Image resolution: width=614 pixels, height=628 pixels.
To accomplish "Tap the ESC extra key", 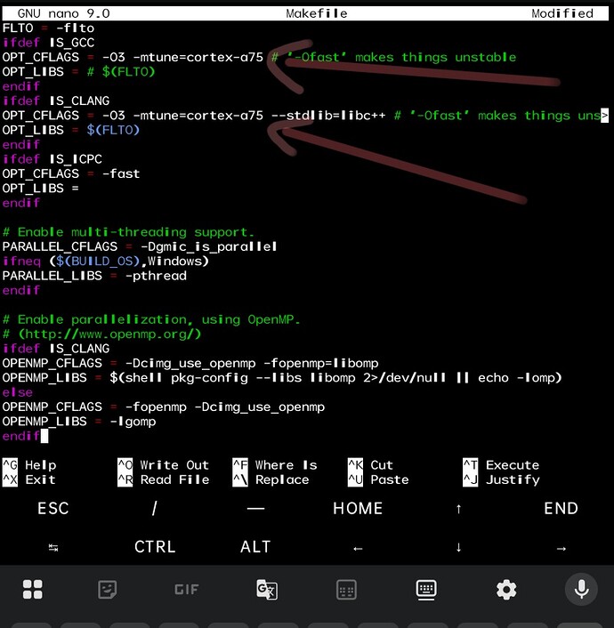I will click(x=53, y=508).
